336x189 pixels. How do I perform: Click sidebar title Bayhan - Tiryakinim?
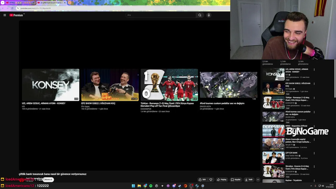[293, 180]
